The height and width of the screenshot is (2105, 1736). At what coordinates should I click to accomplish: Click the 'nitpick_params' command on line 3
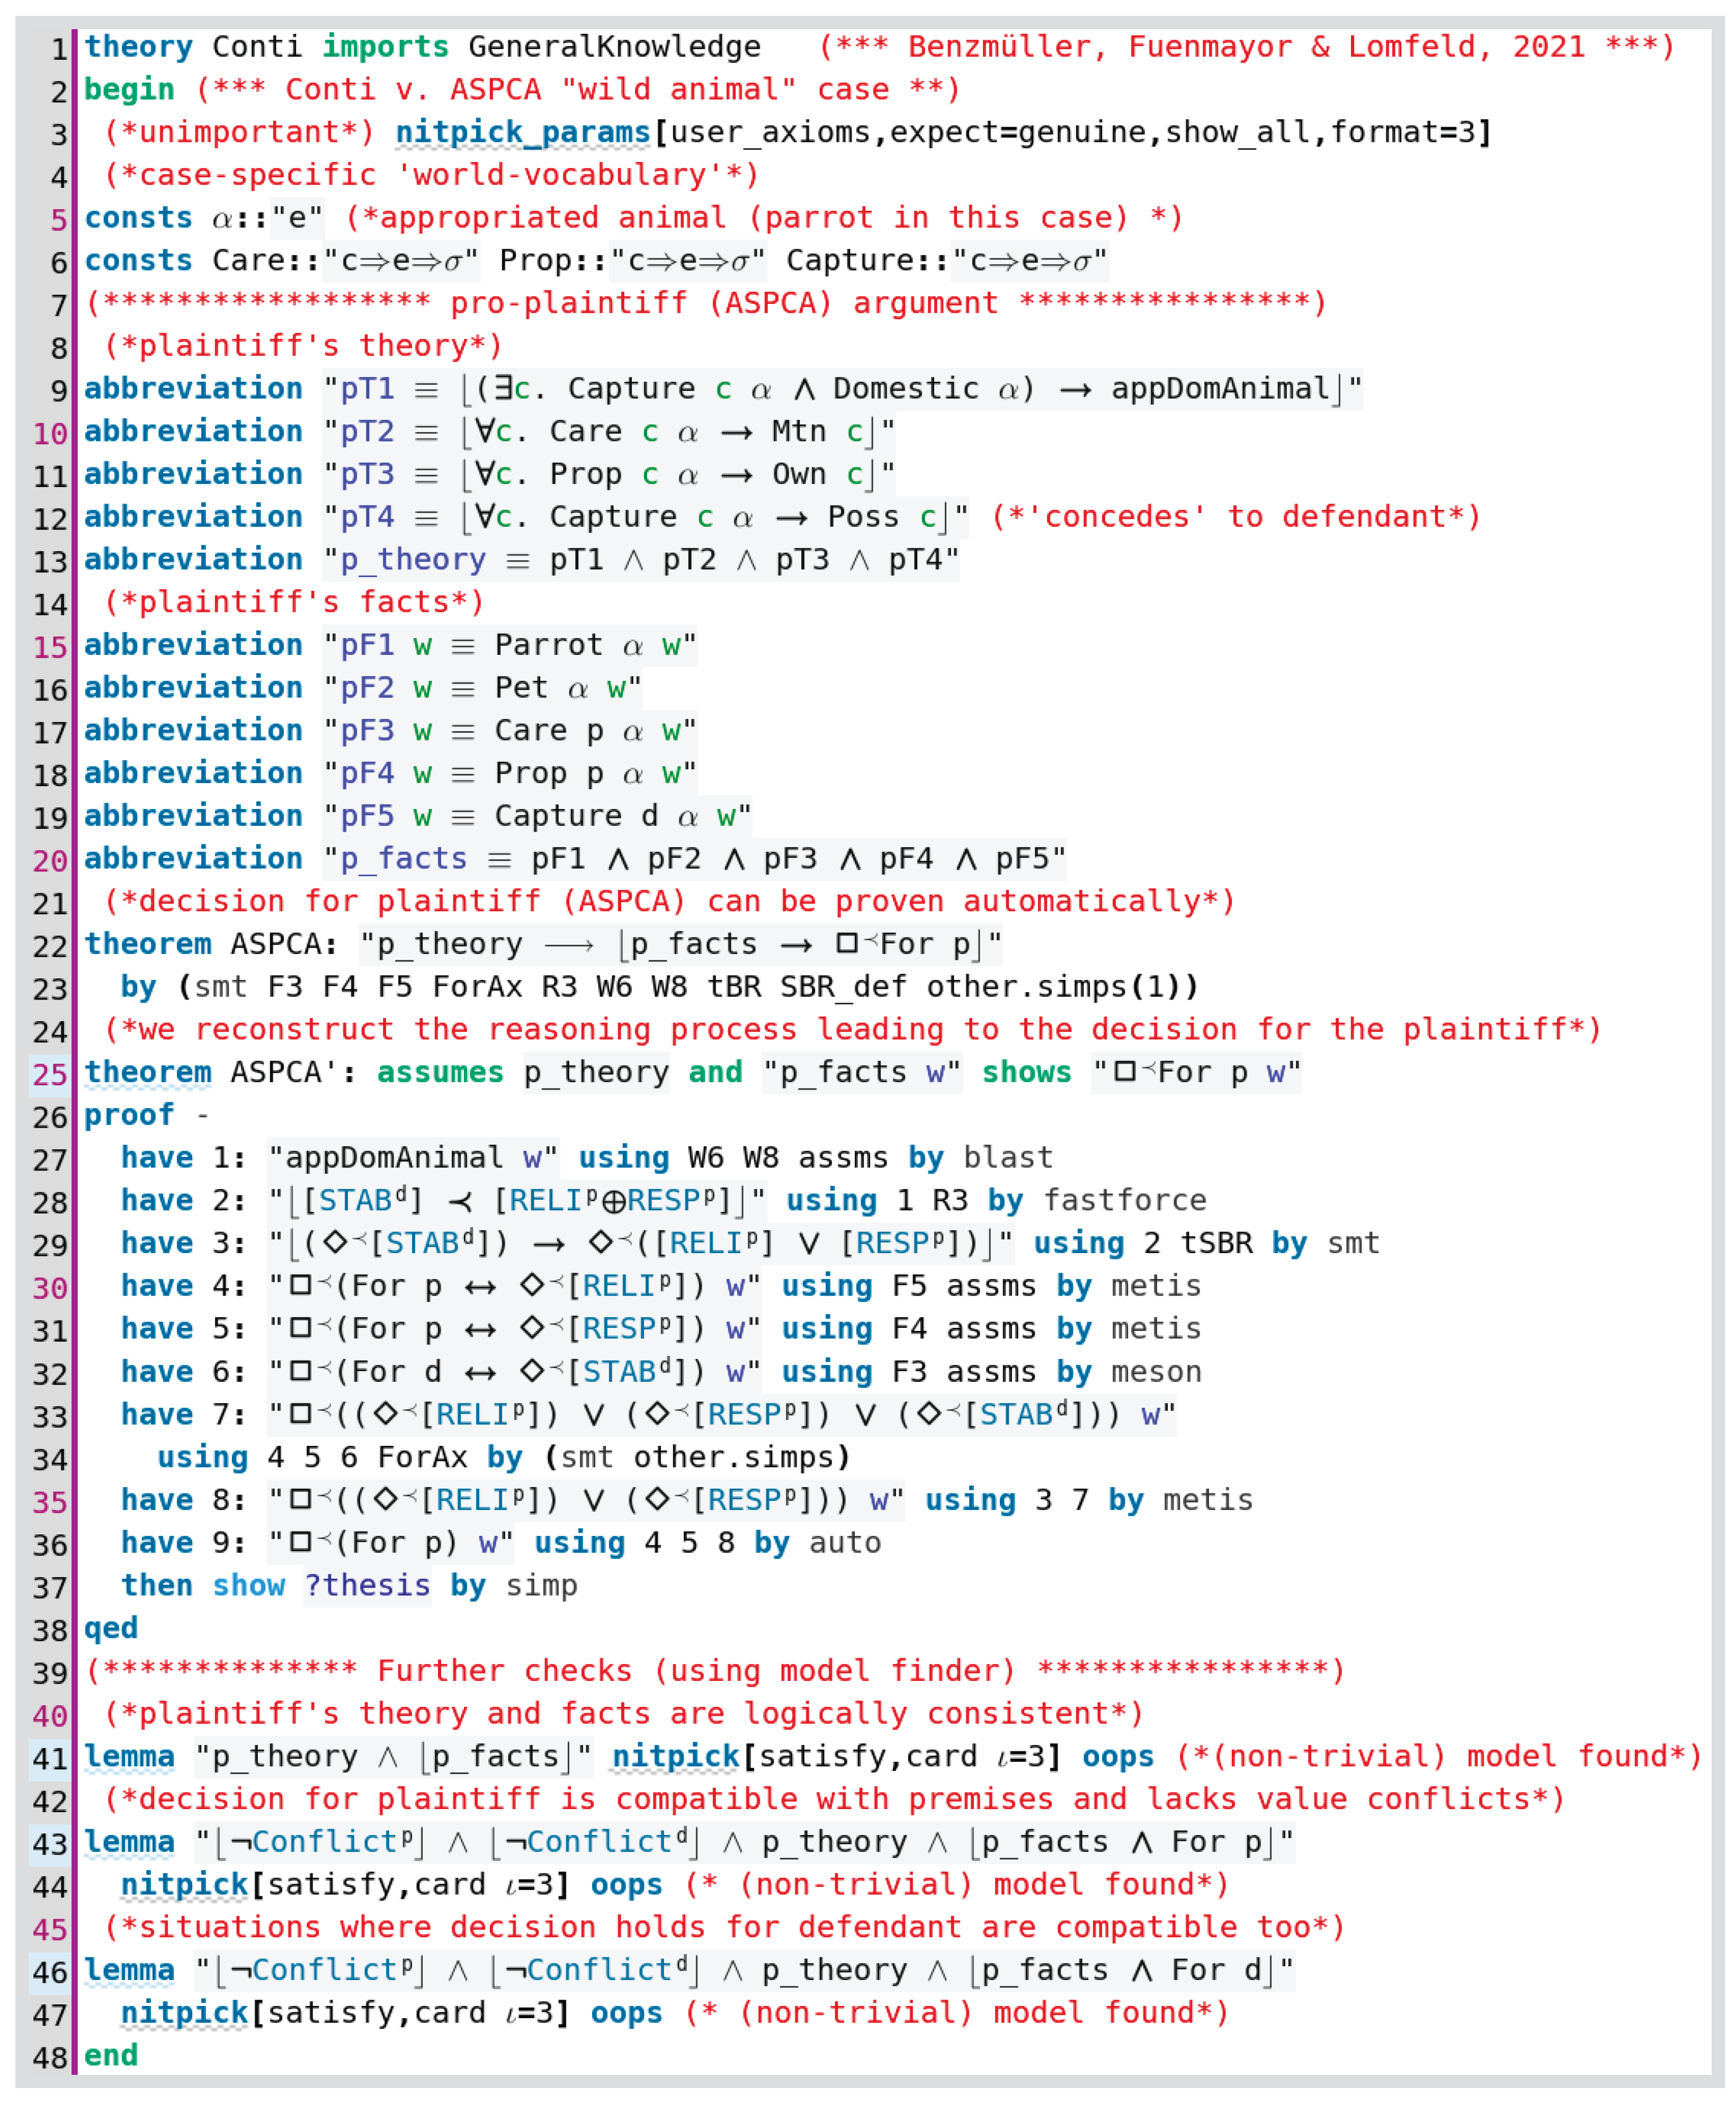[x=523, y=132]
